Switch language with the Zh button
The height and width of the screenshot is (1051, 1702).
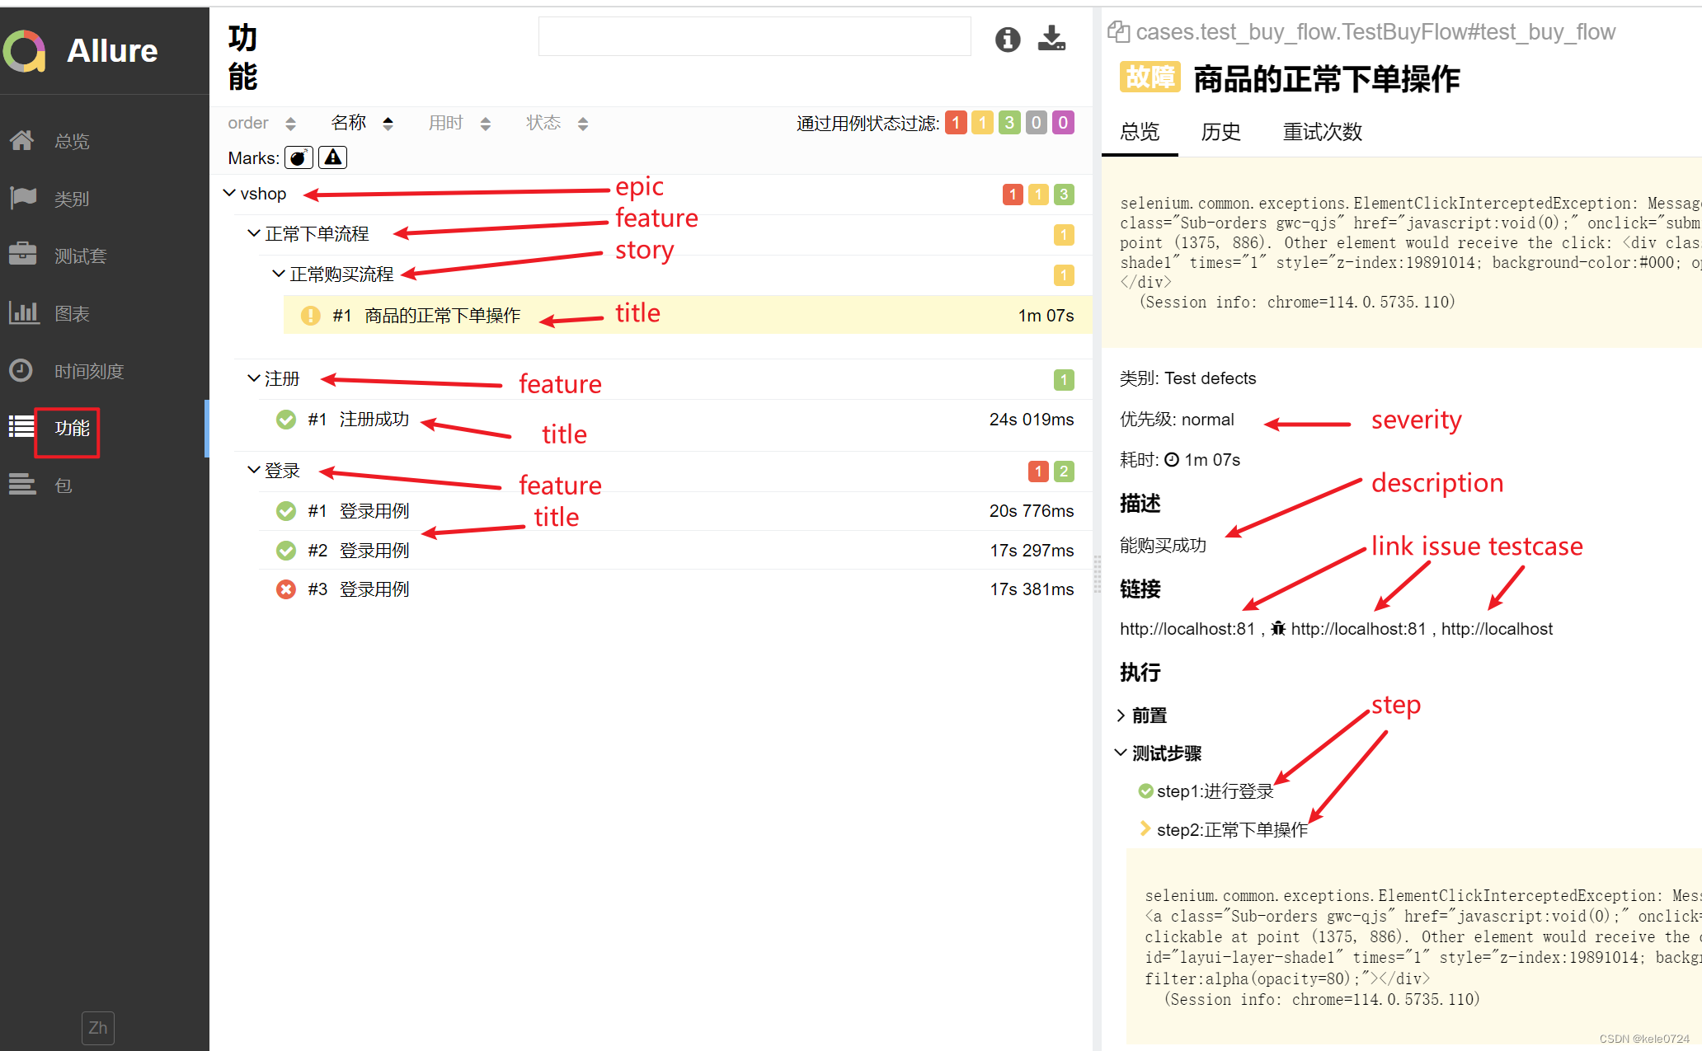97,1027
